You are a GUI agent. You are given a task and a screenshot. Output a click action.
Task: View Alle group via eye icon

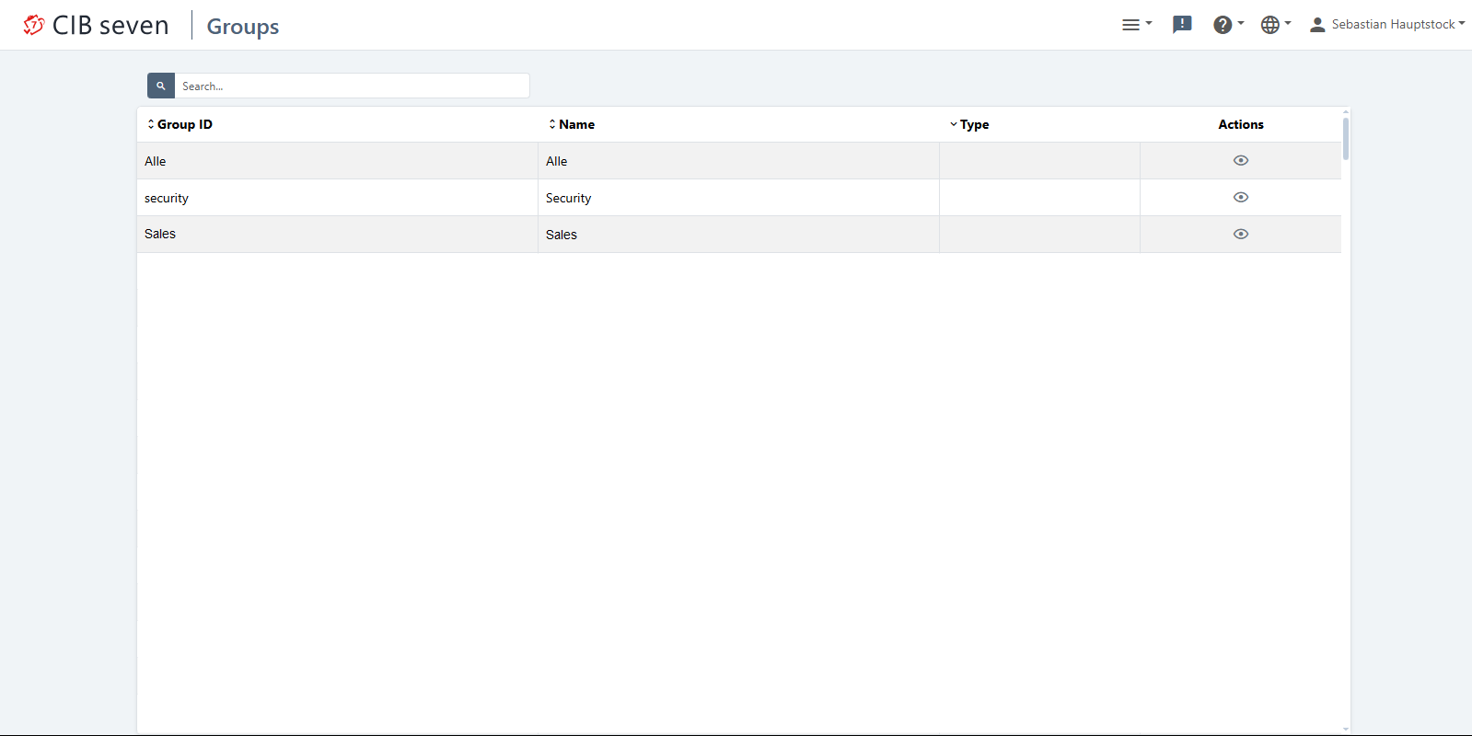(1240, 160)
